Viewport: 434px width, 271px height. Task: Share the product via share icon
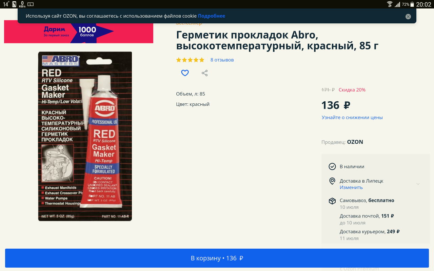204,73
